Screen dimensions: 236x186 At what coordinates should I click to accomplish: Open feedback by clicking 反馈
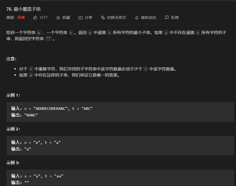[x=175, y=17]
